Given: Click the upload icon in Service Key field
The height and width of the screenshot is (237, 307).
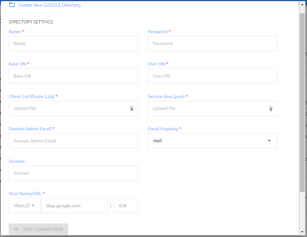Looking at the screenshot, I should point(271,109).
